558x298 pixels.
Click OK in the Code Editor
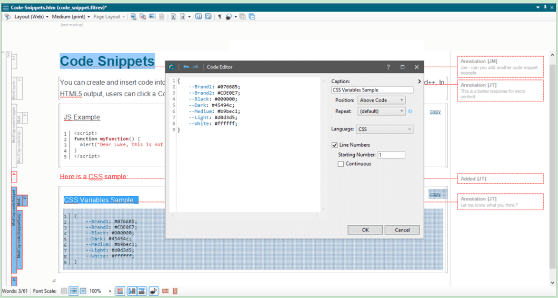click(365, 230)
